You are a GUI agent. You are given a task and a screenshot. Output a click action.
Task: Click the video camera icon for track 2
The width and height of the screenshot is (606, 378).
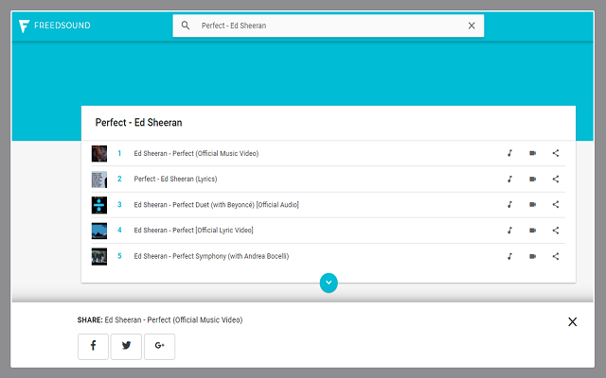[532, 179]
